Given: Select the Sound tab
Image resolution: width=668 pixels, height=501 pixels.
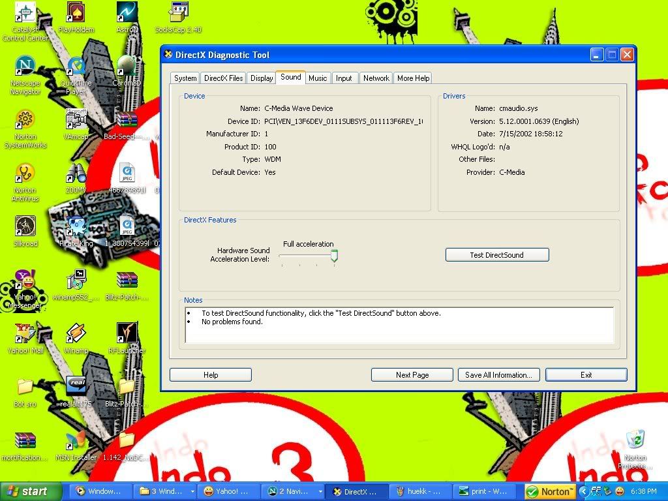Looking at the screenshot, I should point(290,77).
